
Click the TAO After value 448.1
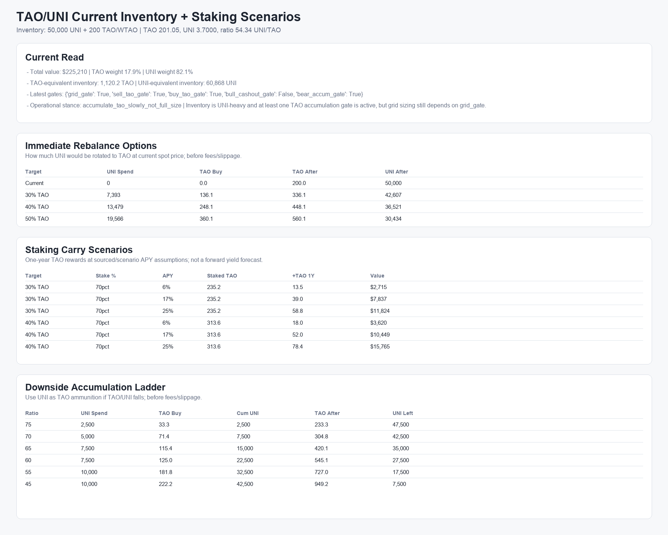coord(299,207)
